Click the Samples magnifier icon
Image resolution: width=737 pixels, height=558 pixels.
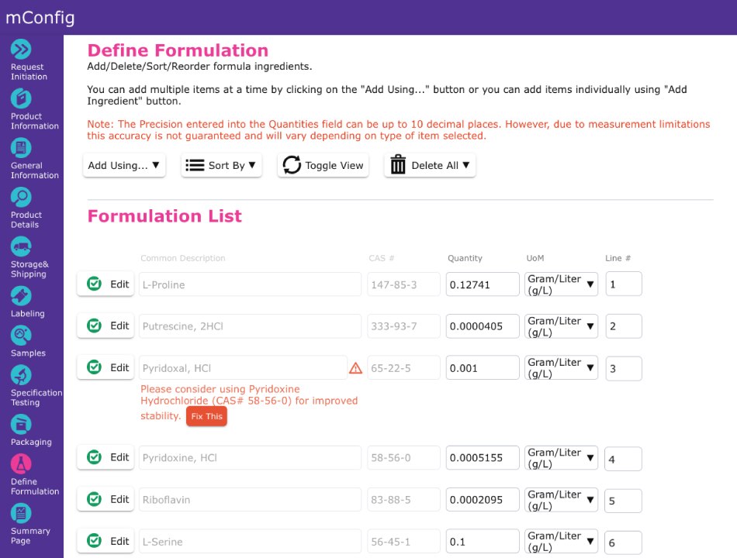pos(21,336)
